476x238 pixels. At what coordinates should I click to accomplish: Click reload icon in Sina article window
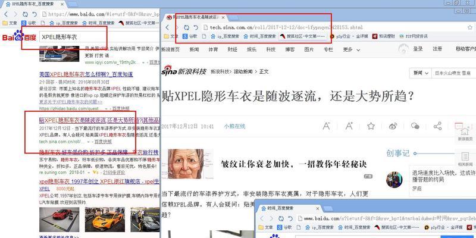(x=187, y=27)
